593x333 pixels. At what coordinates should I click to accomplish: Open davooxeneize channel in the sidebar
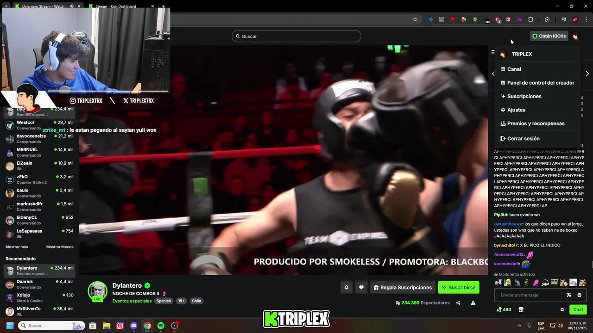point(39,139)
